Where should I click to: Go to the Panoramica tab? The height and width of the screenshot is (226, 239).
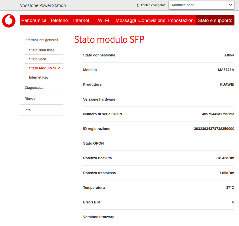click(34, 20)
